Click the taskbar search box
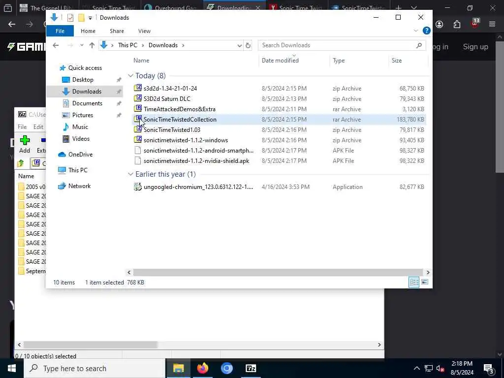 (95, 368)
